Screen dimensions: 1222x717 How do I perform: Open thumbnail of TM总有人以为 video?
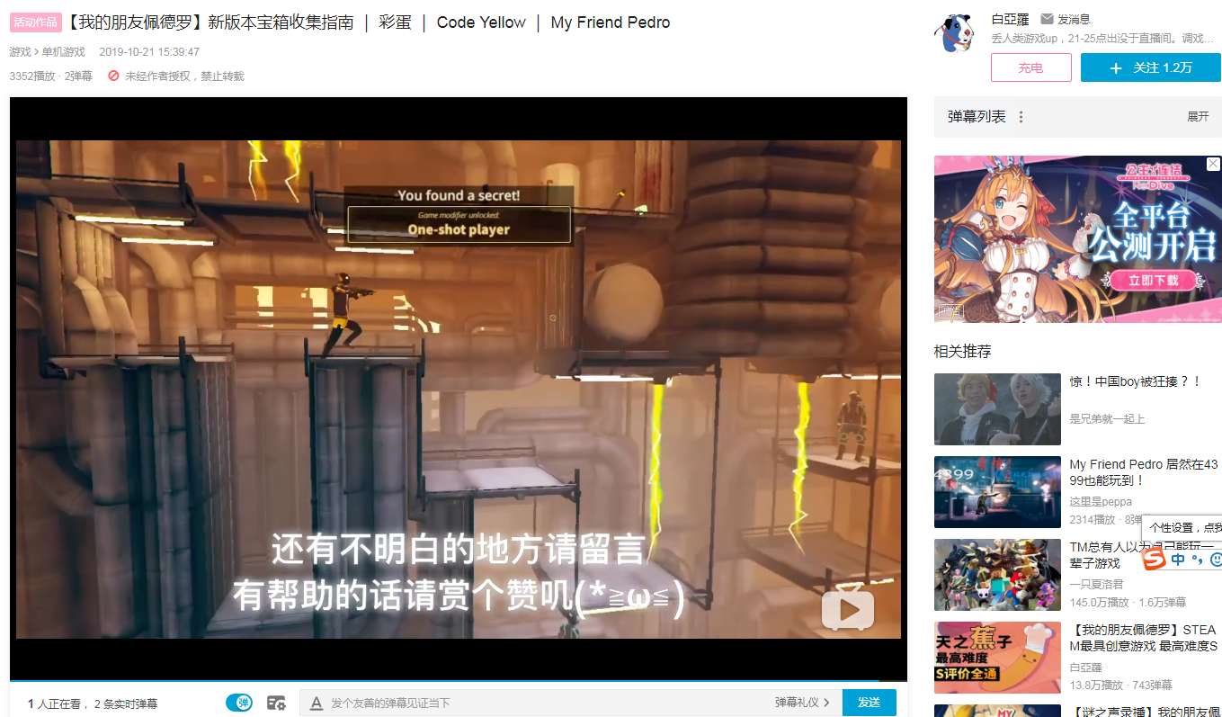coord(997,575)
